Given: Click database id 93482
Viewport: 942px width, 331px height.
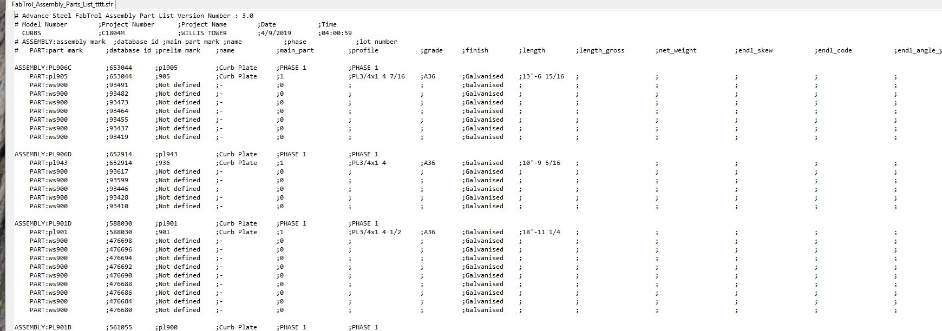Looking at the screenshot, I should tap(119, 94).
